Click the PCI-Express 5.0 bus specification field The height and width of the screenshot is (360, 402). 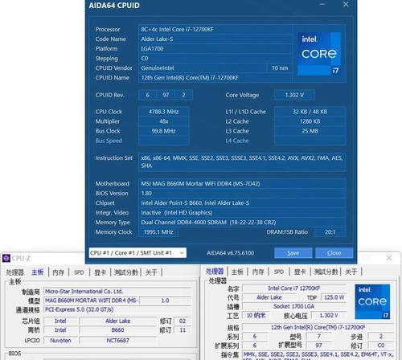pos(117,309)
